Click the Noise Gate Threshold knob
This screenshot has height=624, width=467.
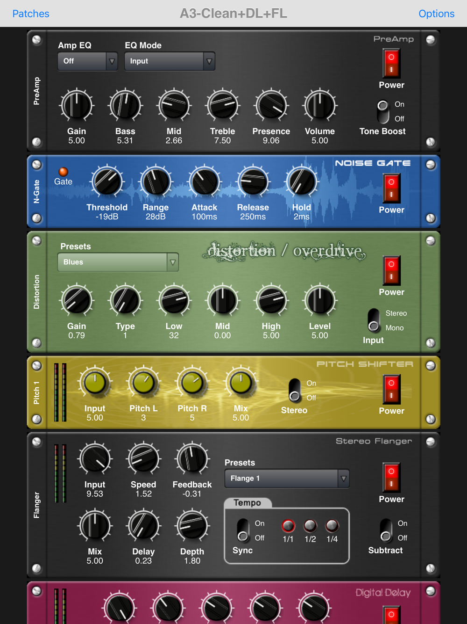[107, 182]
